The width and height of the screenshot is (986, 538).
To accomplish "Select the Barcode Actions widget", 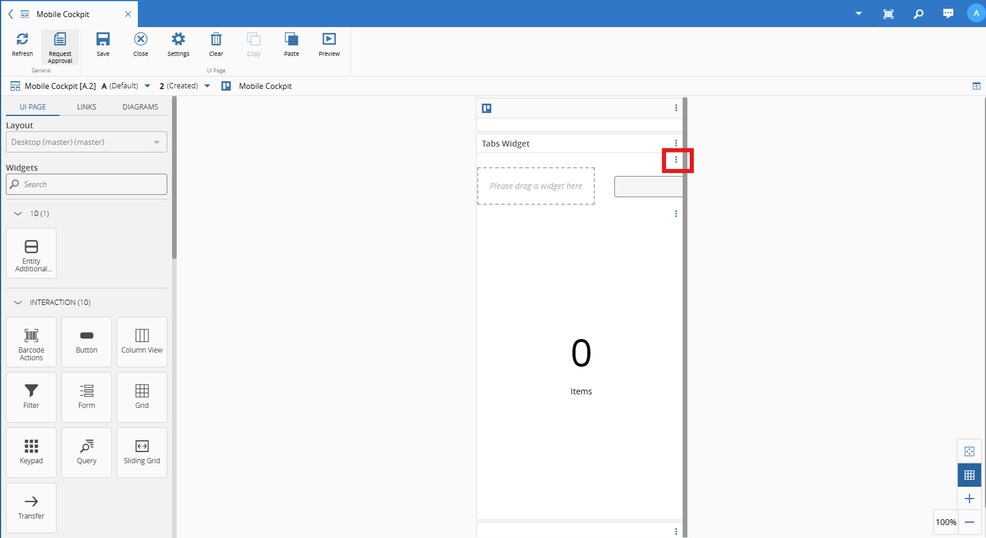I will (31, 342).
